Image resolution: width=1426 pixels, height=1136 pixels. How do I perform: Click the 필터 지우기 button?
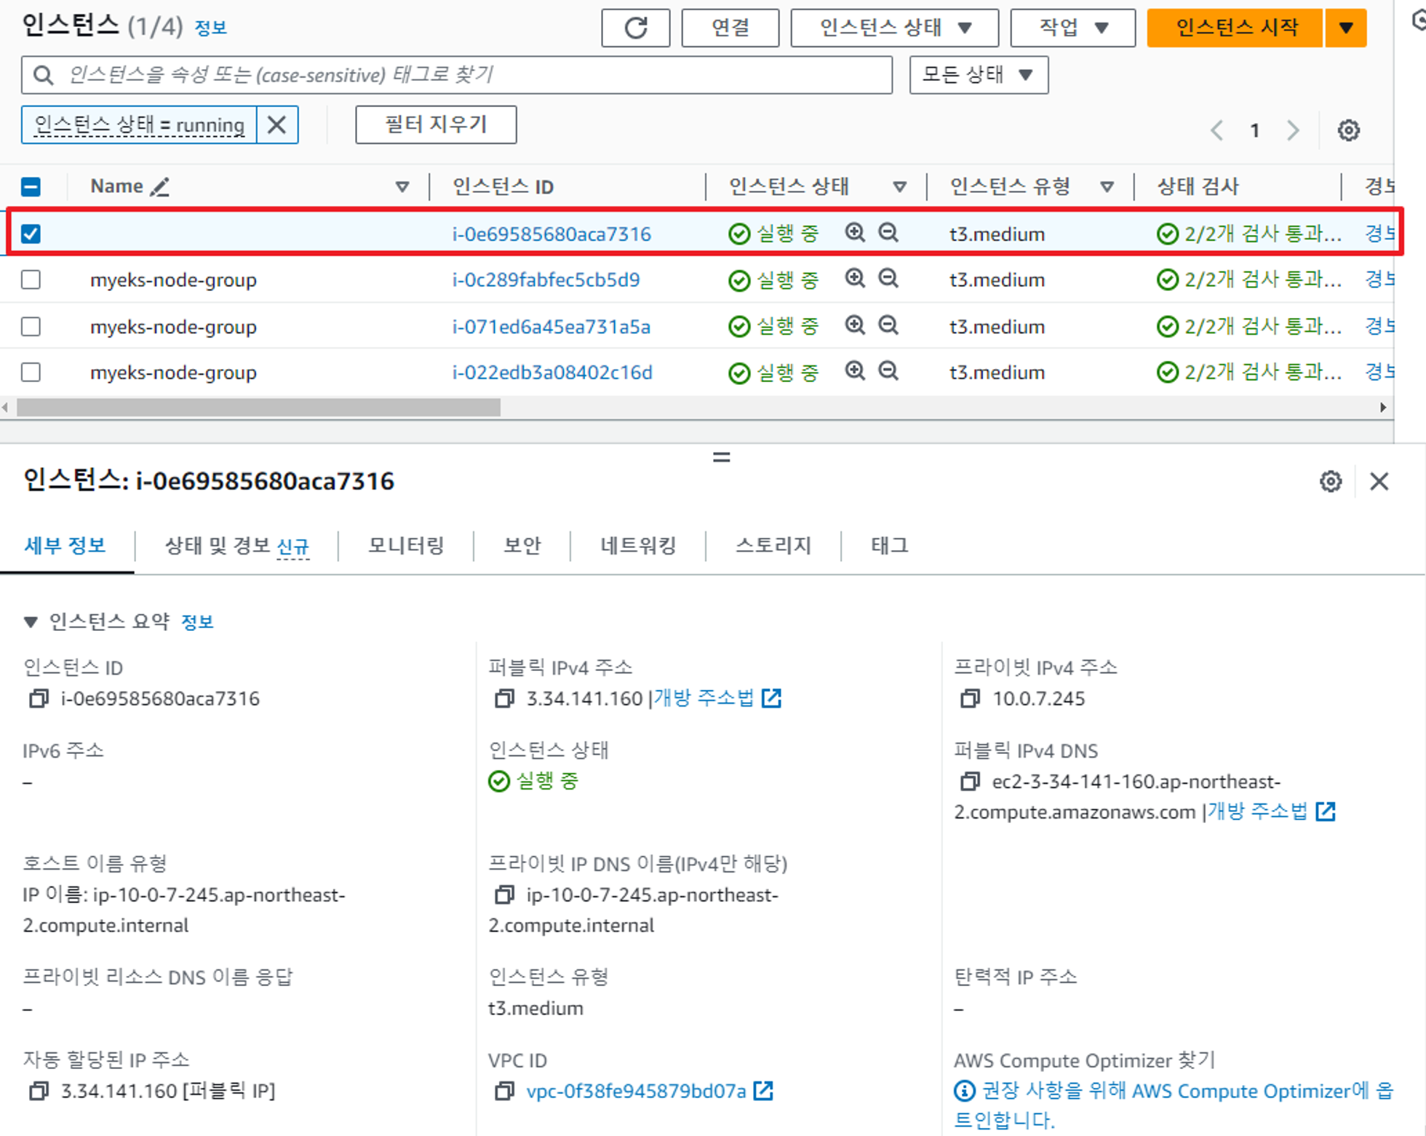436,124
